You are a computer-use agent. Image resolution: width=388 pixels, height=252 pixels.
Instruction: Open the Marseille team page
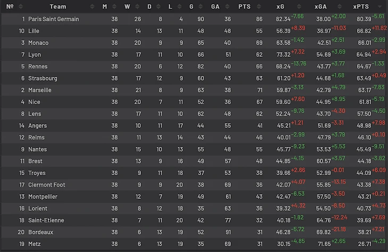point(40,90)
